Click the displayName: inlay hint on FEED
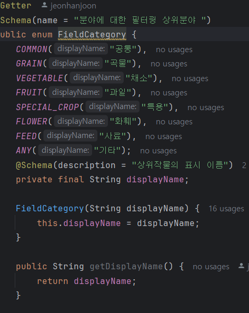Viewport: 249px width, 313px height. point(71,135)
